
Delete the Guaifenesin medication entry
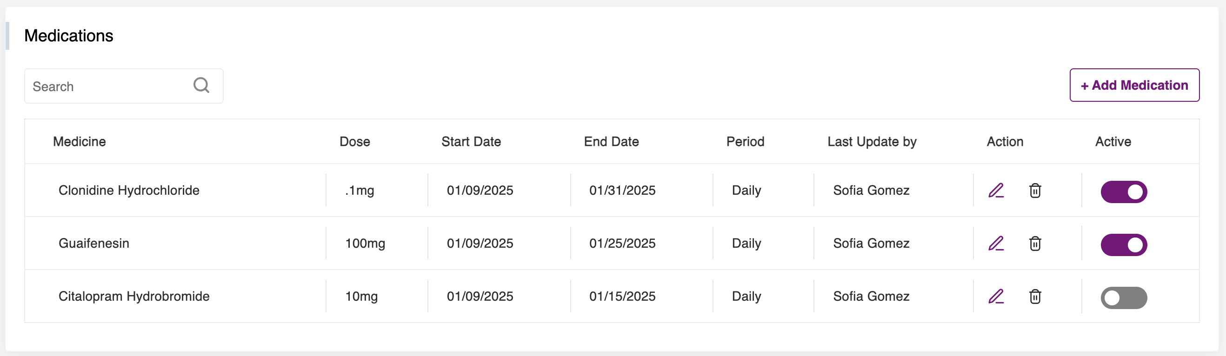click(x=1035, y=244)
